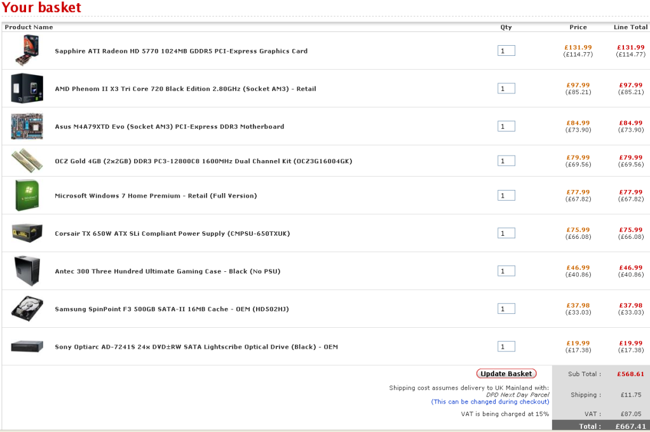Select the VAT value £87.05

click(x=631, y=414)
